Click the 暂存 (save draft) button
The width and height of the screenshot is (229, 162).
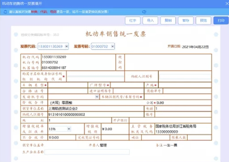(x=186, y=20)
